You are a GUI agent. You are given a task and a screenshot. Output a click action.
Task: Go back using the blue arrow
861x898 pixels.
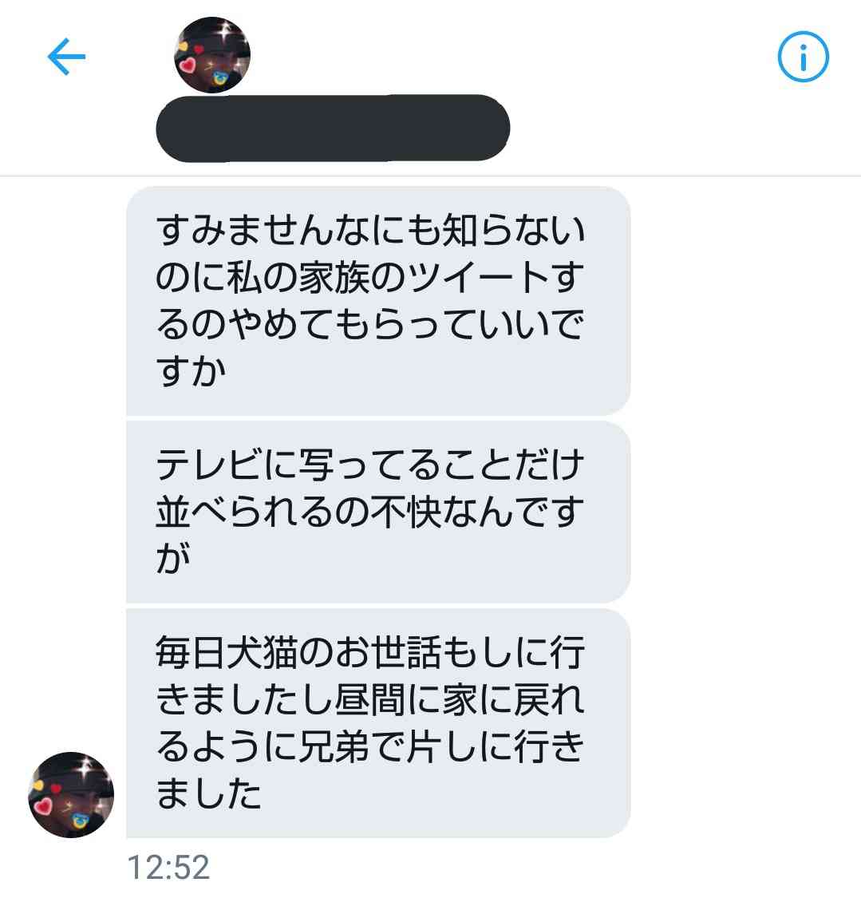pyautogui.click(x=66, y=57)
